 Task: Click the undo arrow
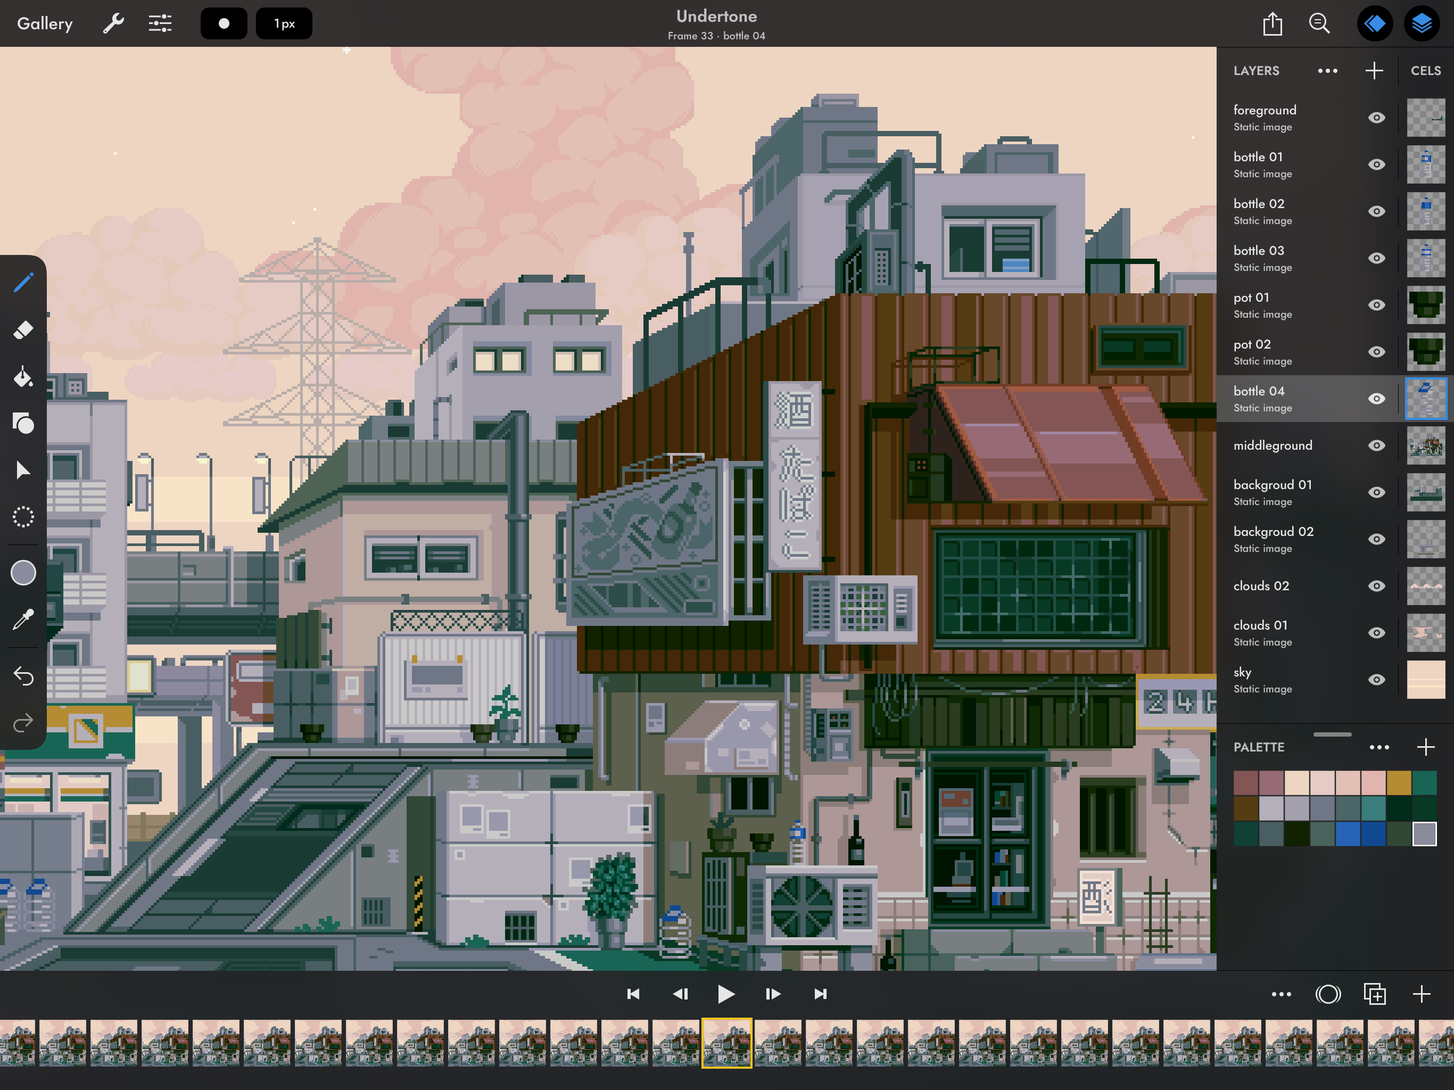[23, 676]
